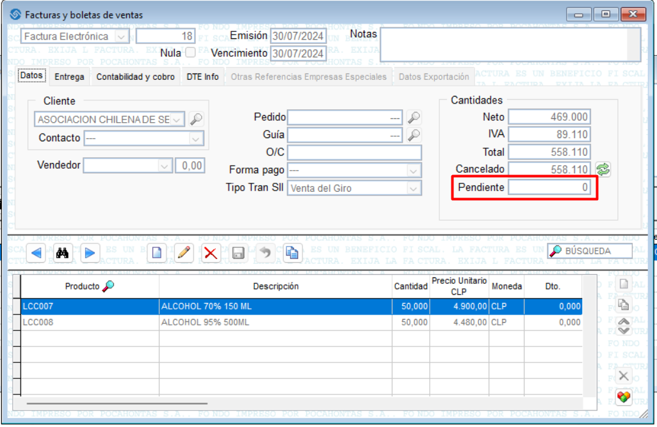Add new line icon beside the product grid
This screenshot has height=427, width=657.
tap(624, 284)
